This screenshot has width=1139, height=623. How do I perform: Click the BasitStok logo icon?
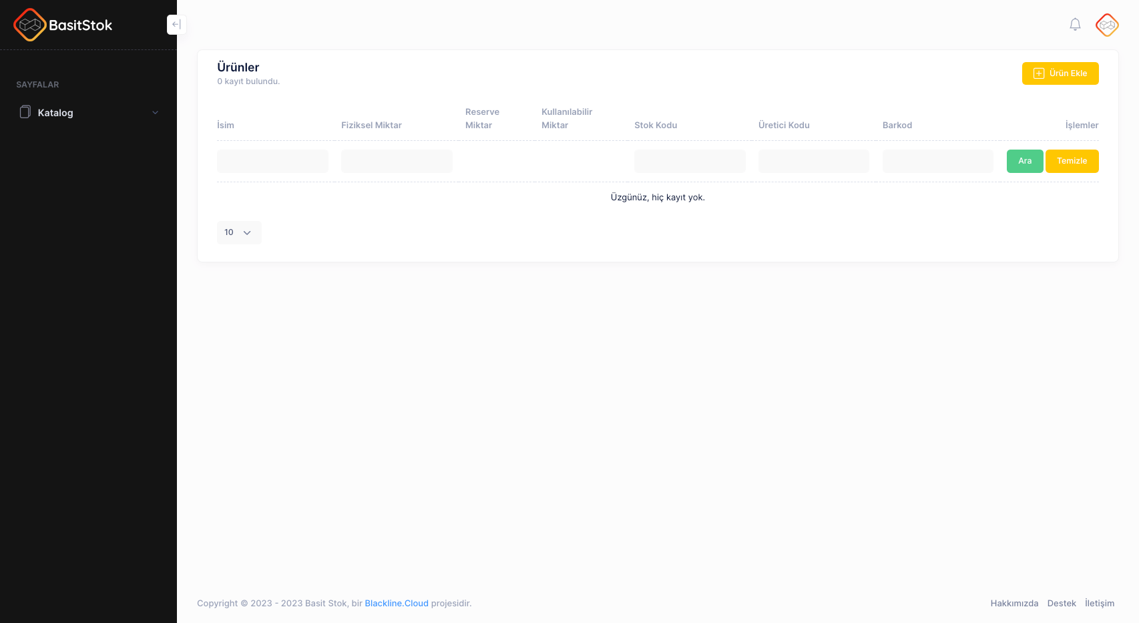click(x=30, y=25)
